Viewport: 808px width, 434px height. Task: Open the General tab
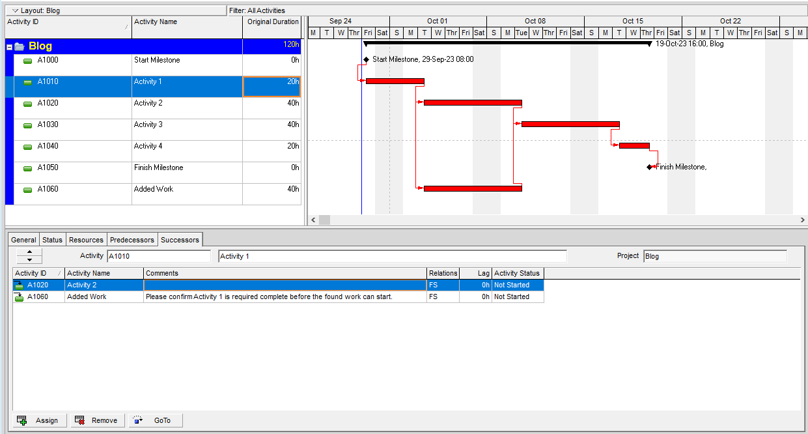[23, 240]
